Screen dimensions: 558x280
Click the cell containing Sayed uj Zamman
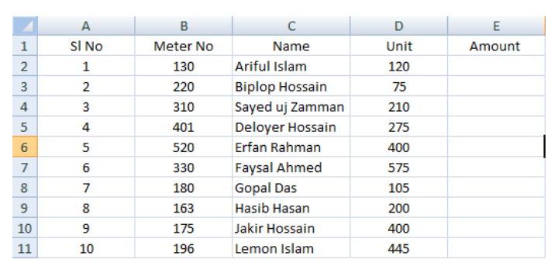click(291, 106)
